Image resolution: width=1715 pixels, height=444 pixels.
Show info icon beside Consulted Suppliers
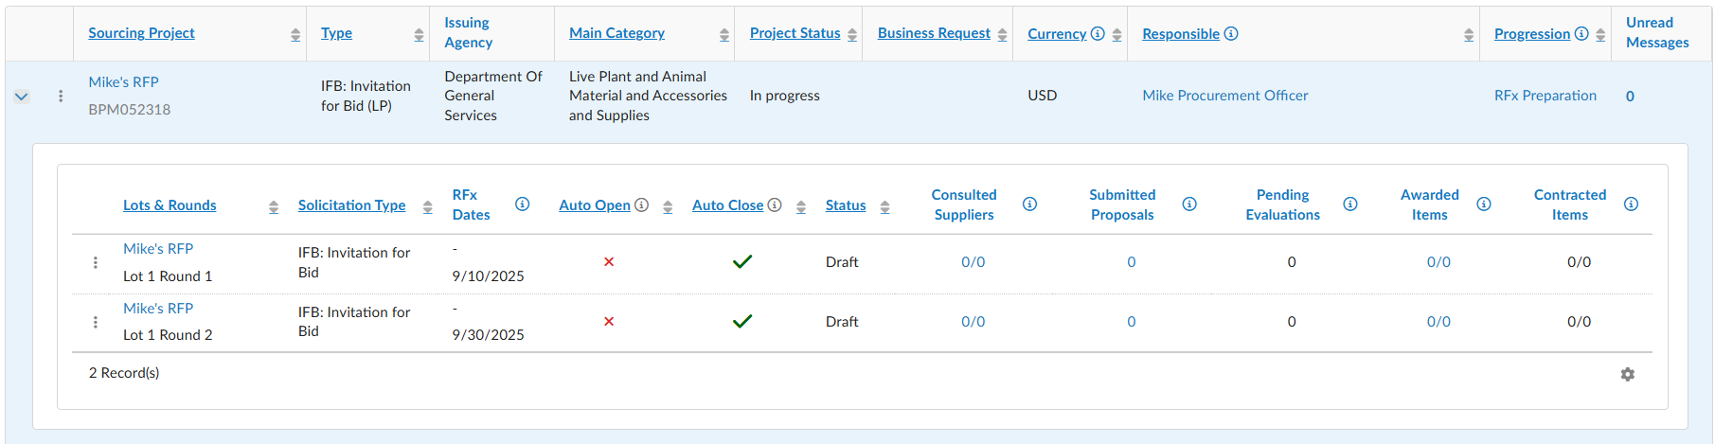pos(1029,204)
